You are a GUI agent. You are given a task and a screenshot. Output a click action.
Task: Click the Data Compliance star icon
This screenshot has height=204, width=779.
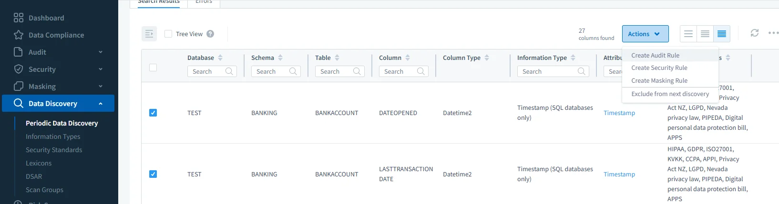(19, 35)
